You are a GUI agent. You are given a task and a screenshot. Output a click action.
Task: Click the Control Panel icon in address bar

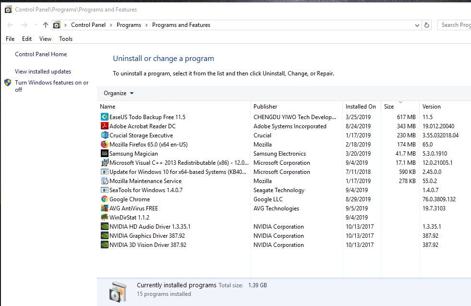(x=57, y=25)
